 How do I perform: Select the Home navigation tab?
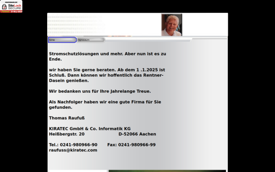pos(62,40)
